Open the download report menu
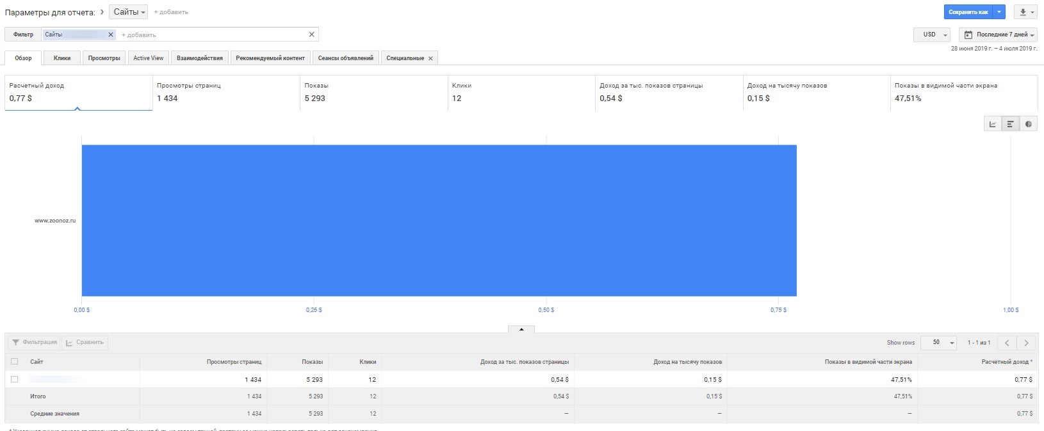 (1027, 12)
